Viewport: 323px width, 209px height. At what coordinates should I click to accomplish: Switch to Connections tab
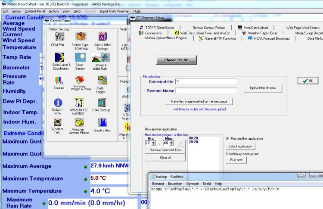point(151,33)
